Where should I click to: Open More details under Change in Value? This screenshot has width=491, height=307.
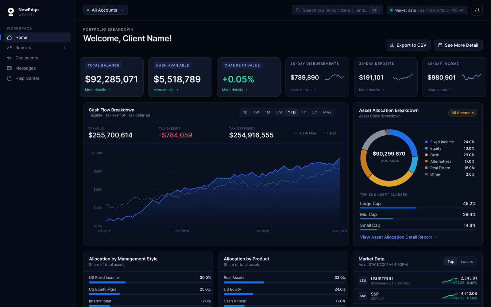(x=234, y=90)
